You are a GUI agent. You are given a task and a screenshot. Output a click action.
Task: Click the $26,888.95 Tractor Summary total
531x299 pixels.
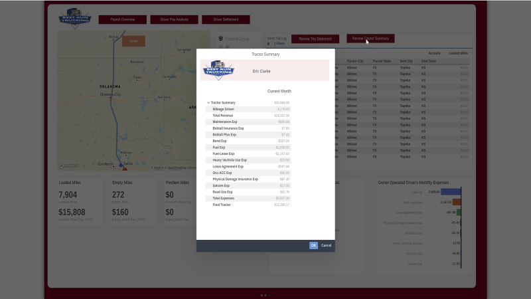pyautogui.click(x=281, y=103)
